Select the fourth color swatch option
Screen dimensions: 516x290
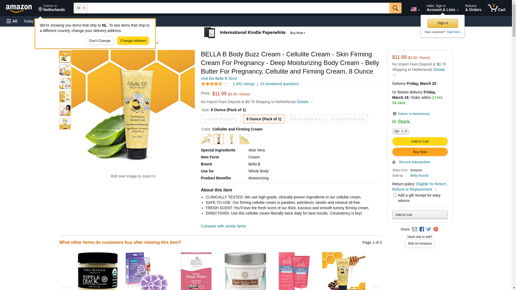pos(245,139)
